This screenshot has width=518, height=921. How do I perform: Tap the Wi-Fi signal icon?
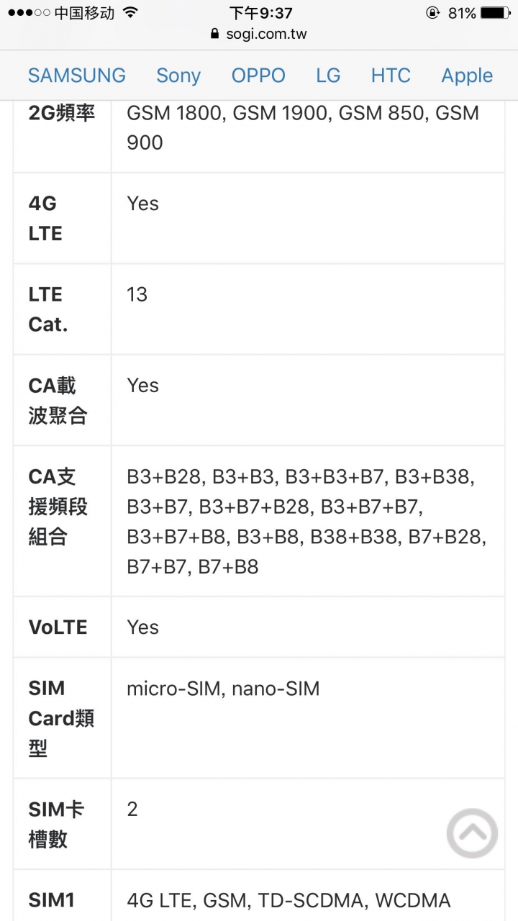click(x=130, y=13)
